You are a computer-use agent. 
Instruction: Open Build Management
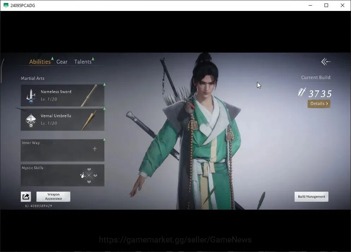(311, 197)
